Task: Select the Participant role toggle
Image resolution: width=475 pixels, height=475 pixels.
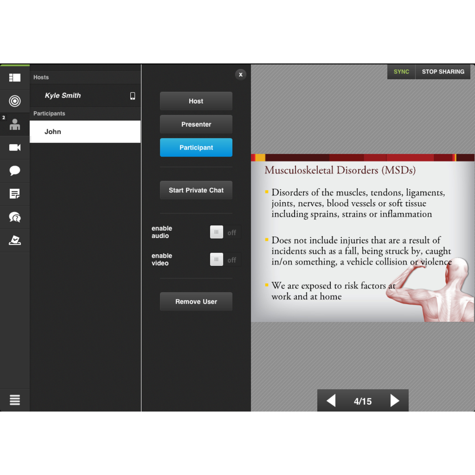Action: [x=196, y=147]
